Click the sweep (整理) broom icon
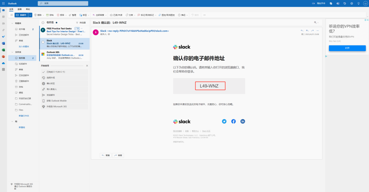Image resolution: width=369 pixels, height=192 pixels. (70, 15)
